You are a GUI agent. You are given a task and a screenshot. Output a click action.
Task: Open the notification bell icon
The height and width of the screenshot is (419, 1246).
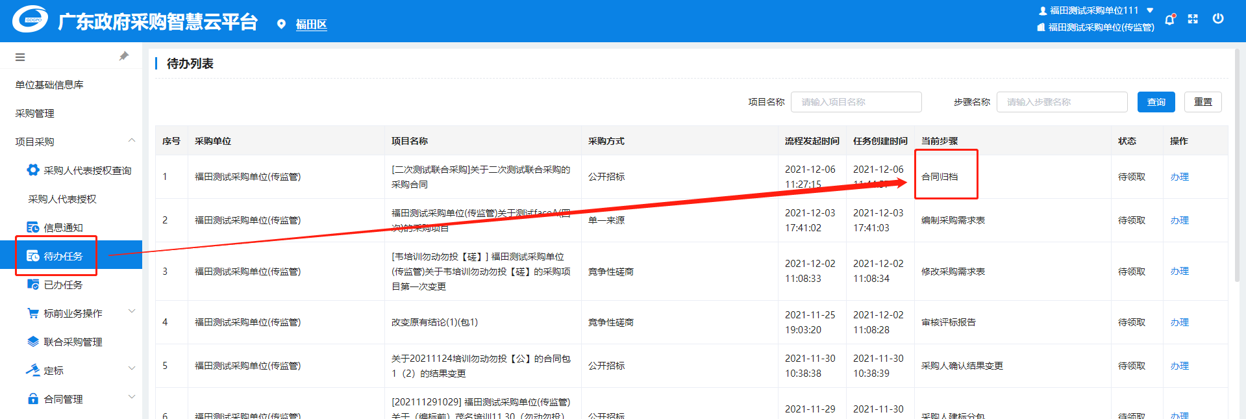[1169, 19]
